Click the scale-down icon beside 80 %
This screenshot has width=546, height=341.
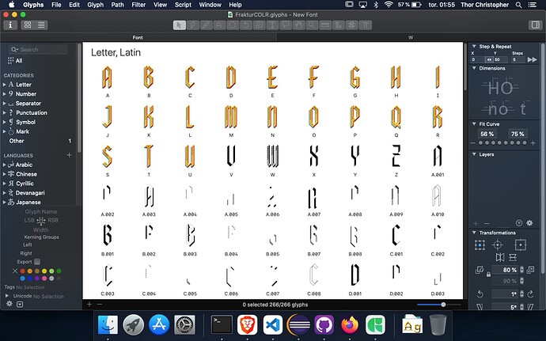pos(480,270)
